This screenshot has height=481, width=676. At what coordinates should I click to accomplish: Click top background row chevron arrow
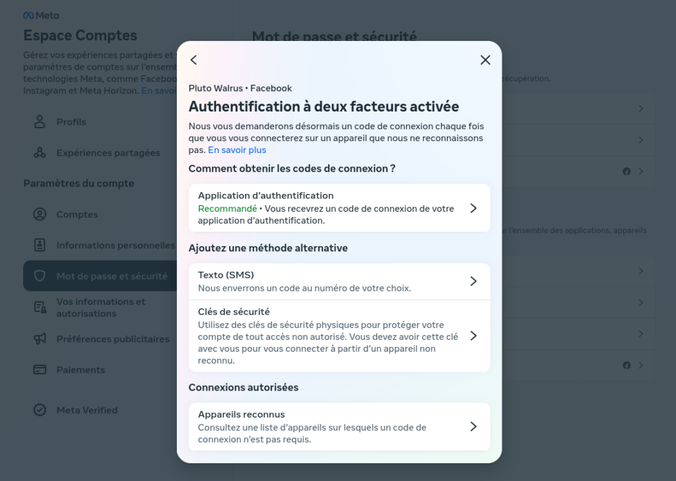point(641,109)
